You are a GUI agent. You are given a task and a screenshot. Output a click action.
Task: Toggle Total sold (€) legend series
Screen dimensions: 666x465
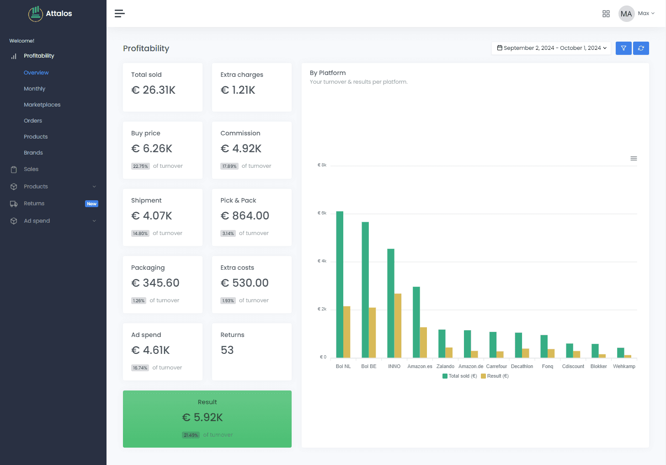tap(460, 376)
